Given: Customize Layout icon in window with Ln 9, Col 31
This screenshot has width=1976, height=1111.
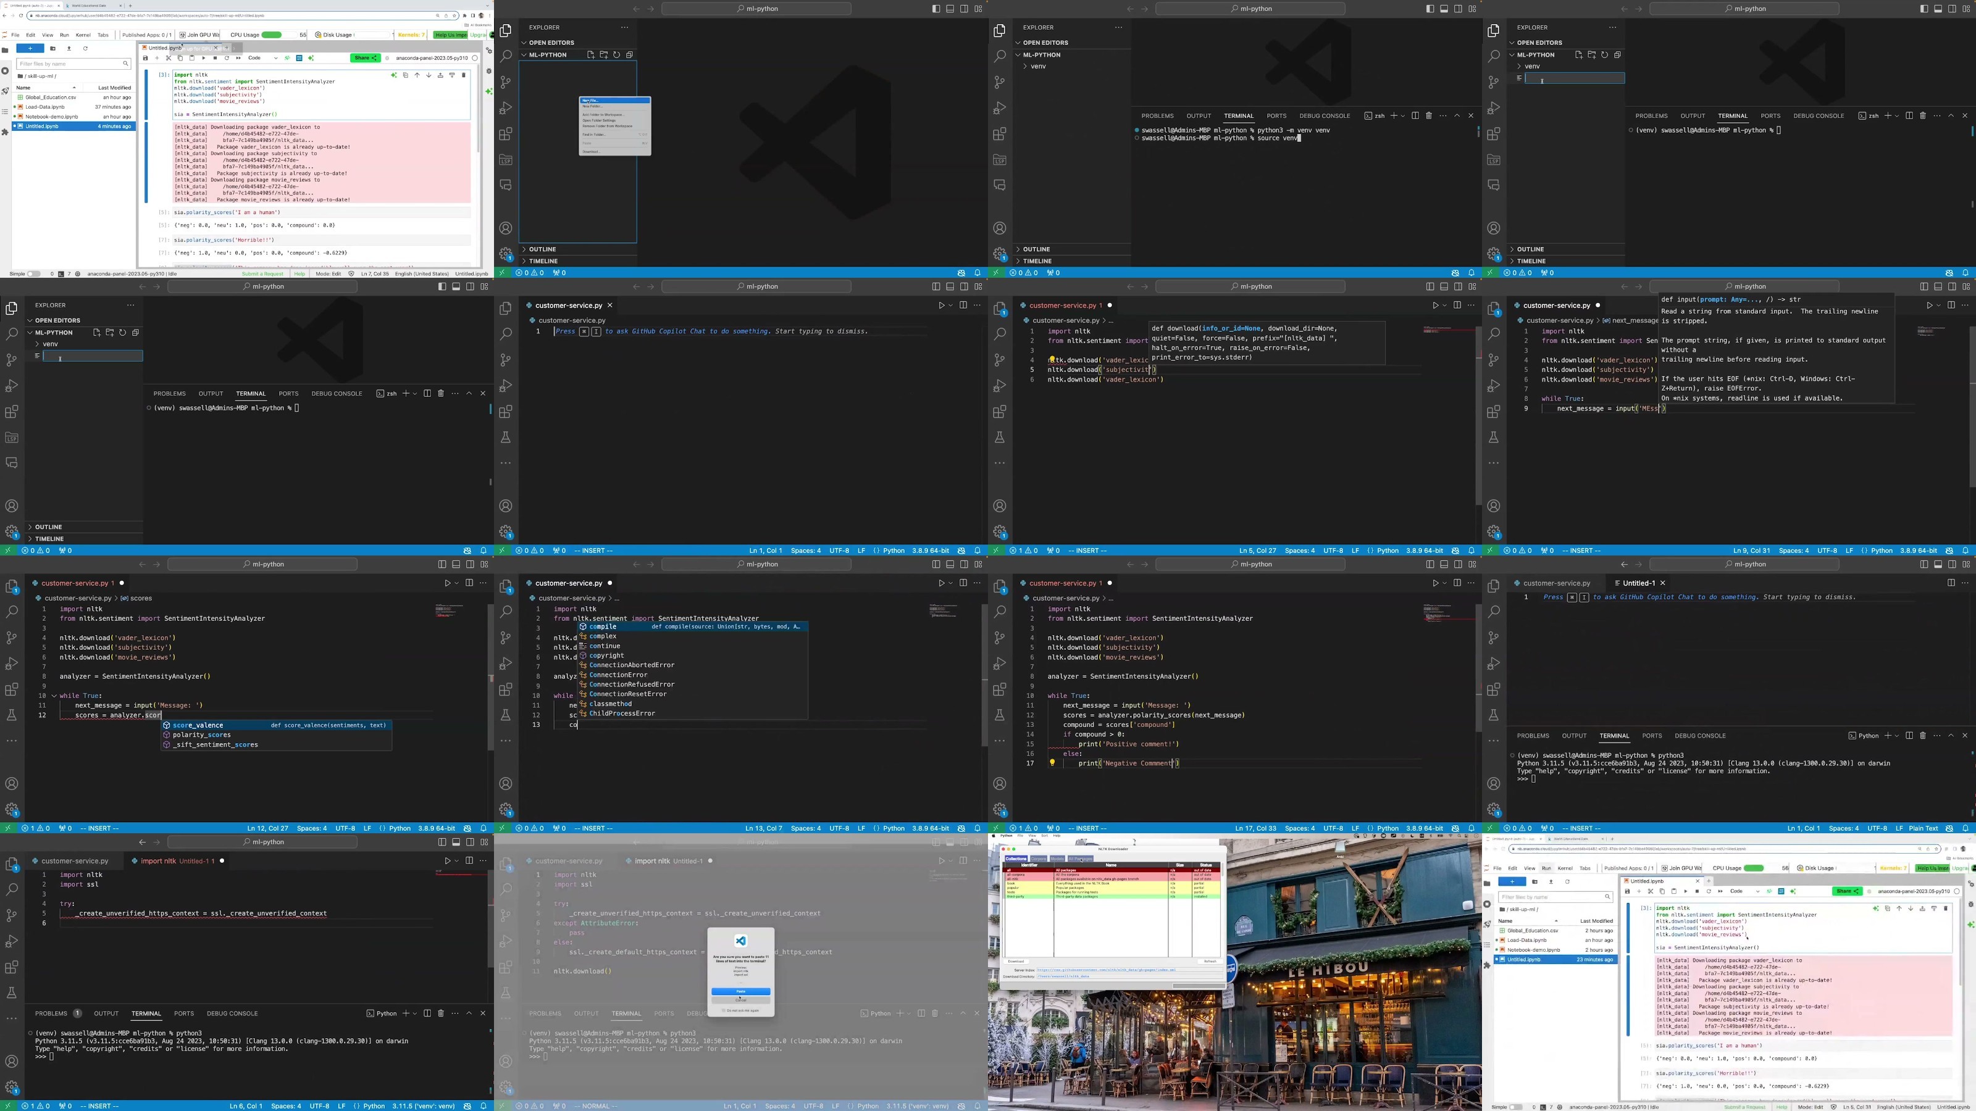Looking at the screenshot, I should [1966, 287].
